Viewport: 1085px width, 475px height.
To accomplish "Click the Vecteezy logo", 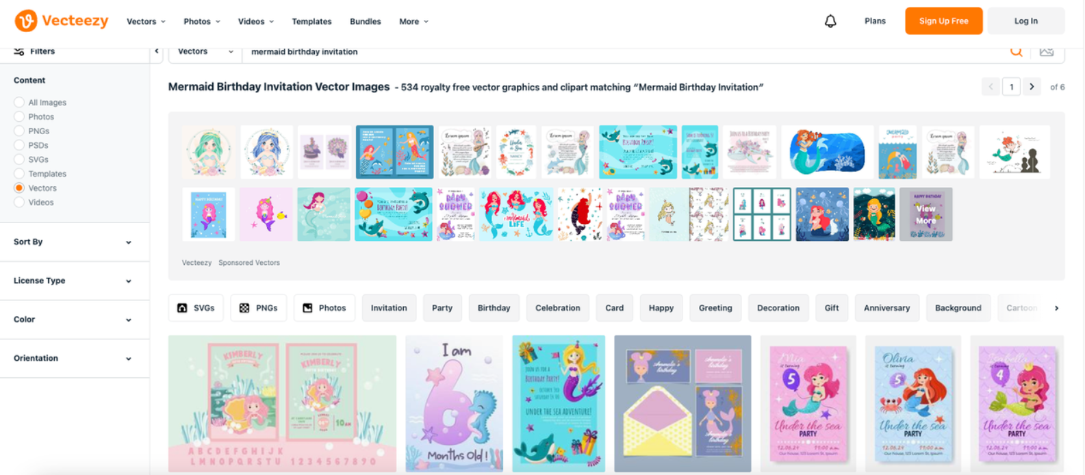I will (x=62, y=21).
